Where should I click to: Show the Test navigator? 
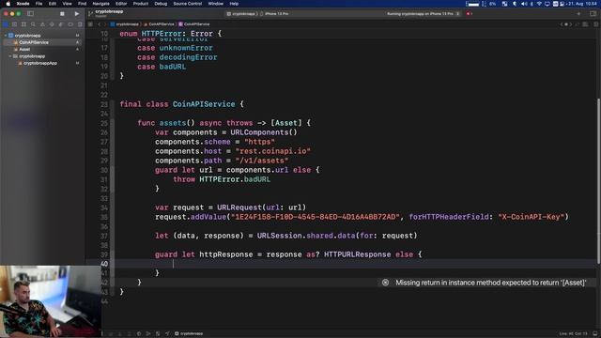(52, 24)
